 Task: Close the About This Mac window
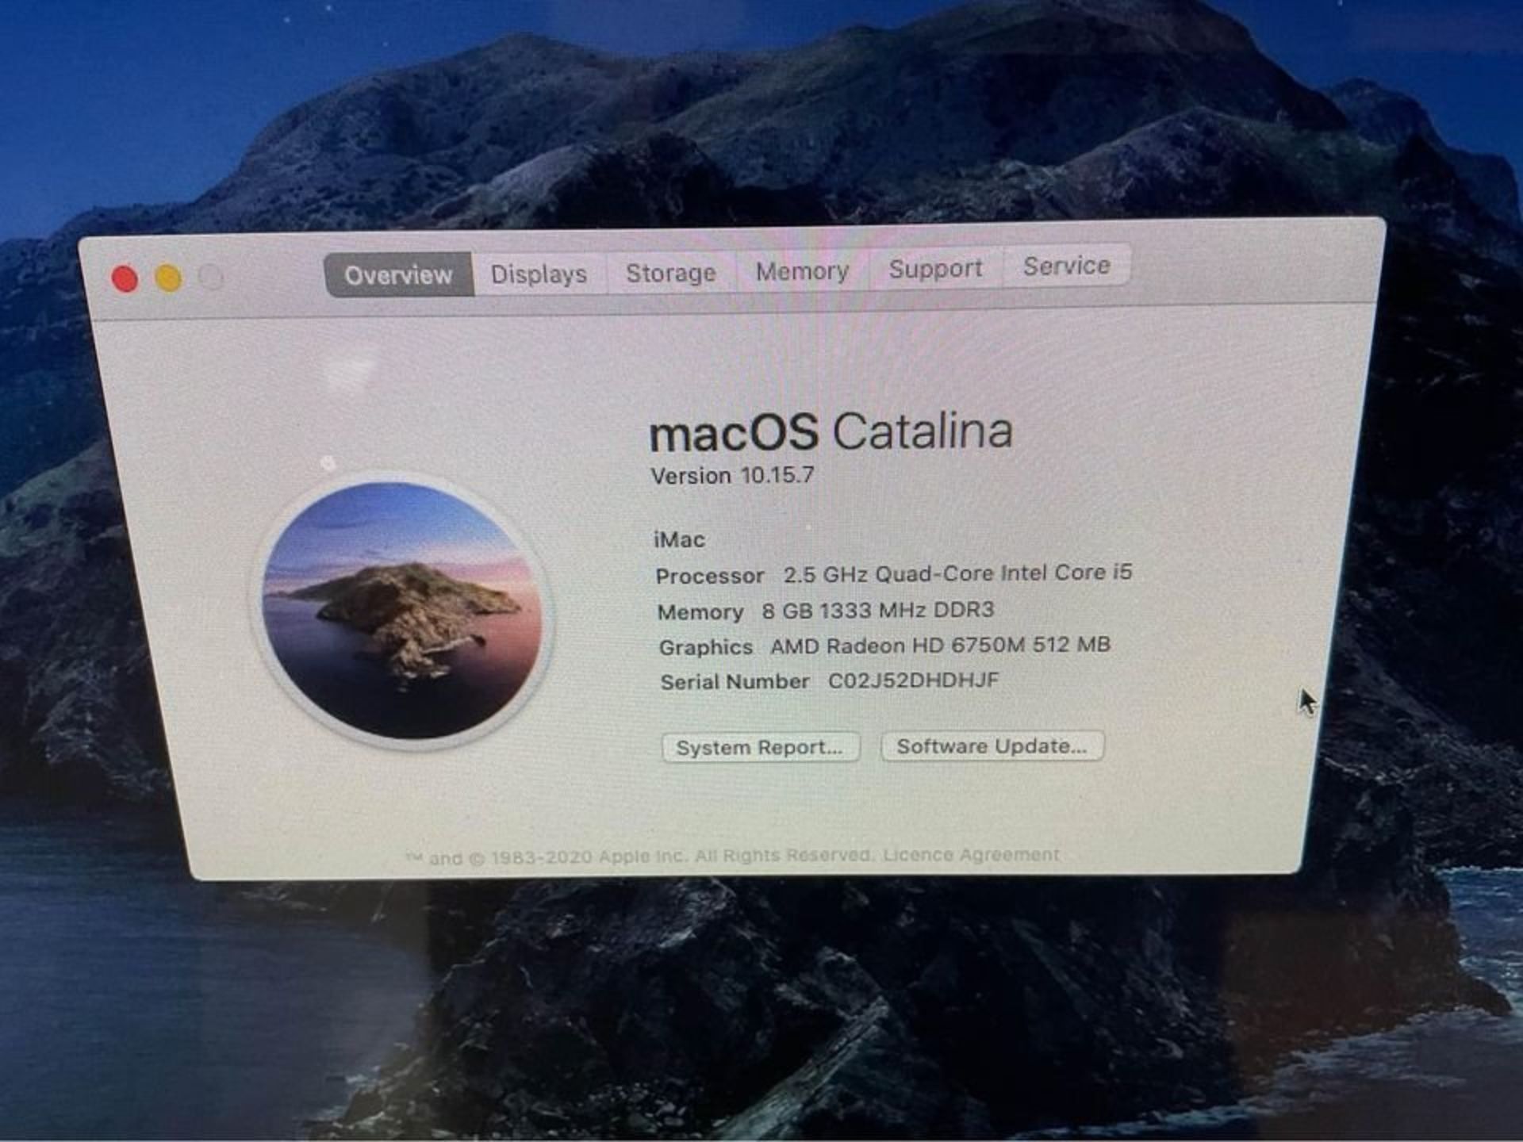pos(125,279)
